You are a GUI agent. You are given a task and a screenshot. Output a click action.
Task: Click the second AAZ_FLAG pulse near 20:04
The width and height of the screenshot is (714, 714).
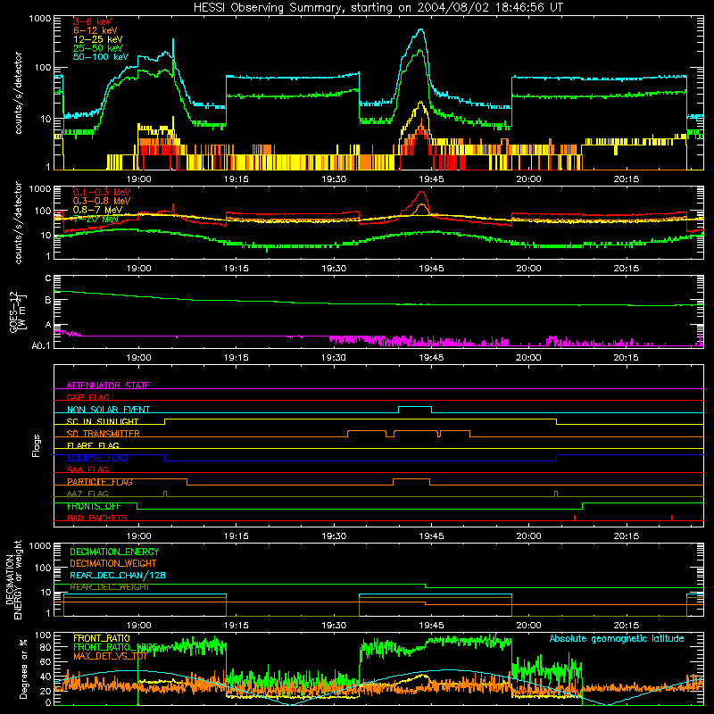coord(556,494)
